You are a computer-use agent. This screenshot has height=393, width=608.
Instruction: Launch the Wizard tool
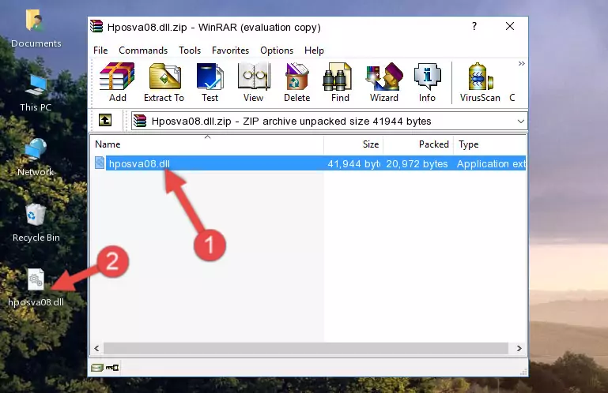pyautogui.click(x=384, y=82)
